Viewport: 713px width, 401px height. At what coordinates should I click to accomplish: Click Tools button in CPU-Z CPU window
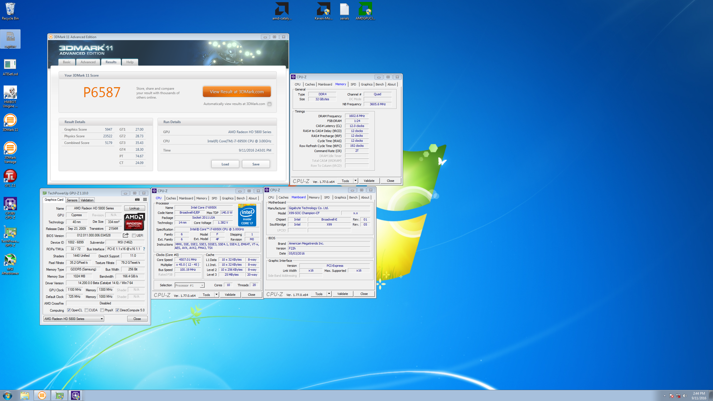206,295
